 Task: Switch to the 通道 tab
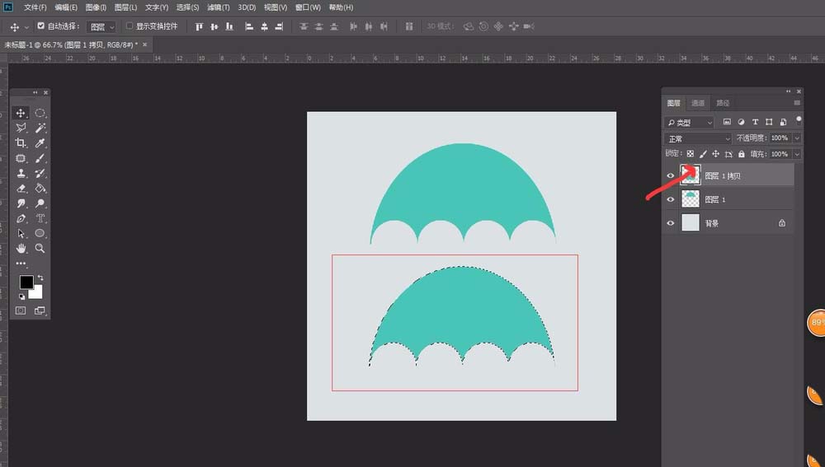(698, 103)
